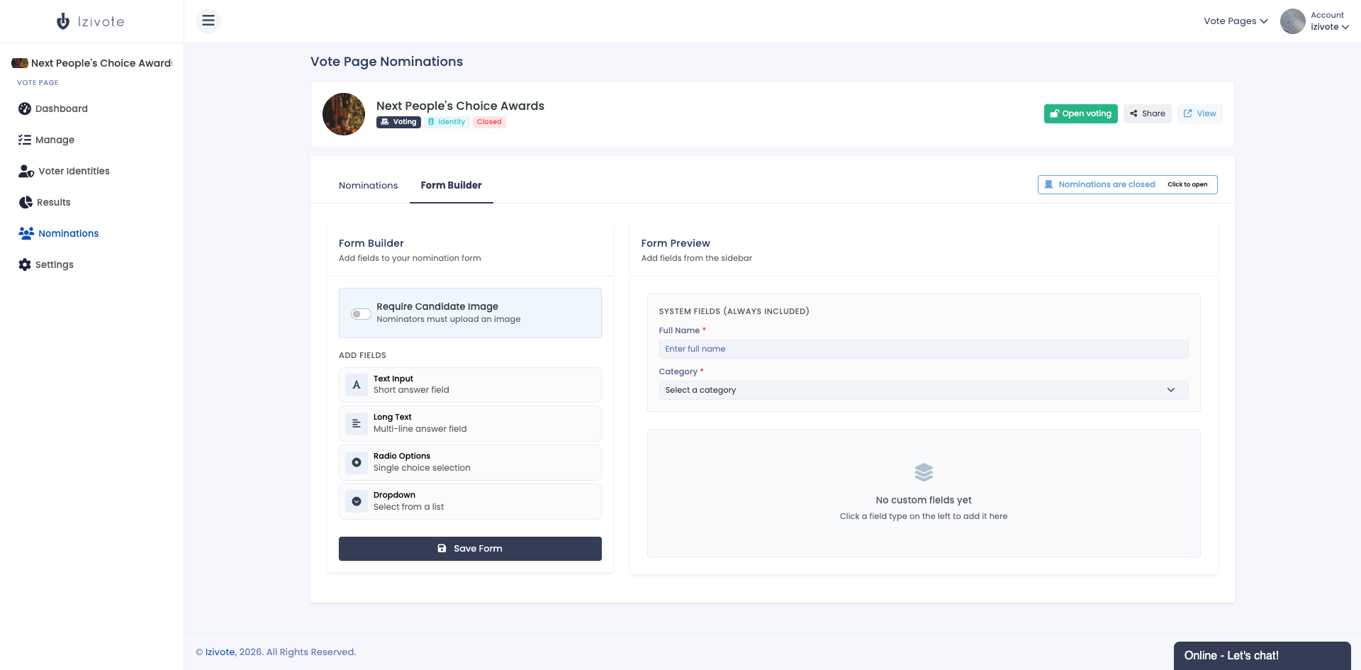Add a Radio Options field
The height and width of the screenshot is (670, 1361).
click(x=470, y=462)
